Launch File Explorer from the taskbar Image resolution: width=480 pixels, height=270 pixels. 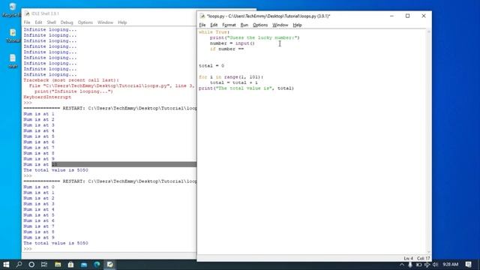58,265
